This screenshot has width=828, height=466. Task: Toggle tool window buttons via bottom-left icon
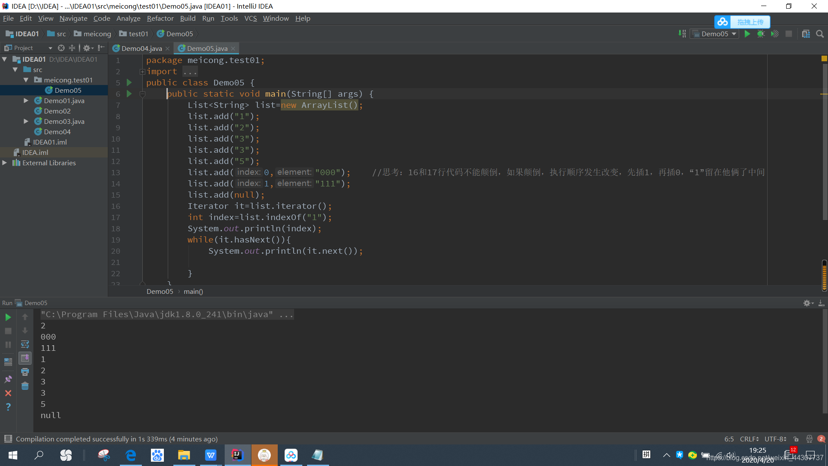pyautogui.click(x=8, y=439)
